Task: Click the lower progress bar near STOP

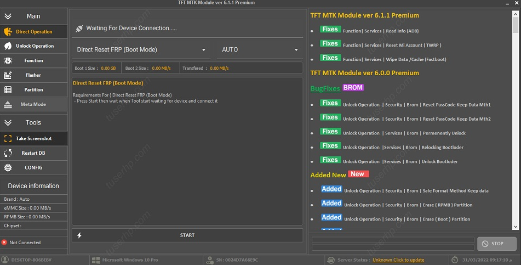Action: point(393,247)
